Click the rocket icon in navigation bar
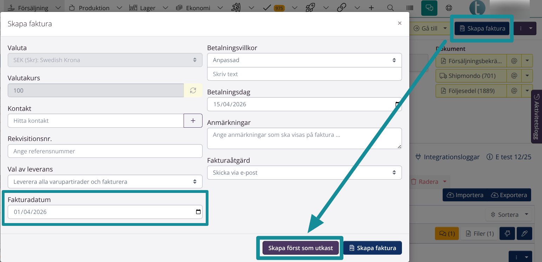 310,8
